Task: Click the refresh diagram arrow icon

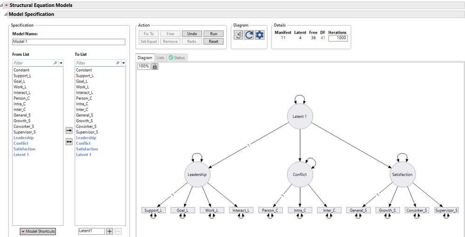Action: [249, 35]
